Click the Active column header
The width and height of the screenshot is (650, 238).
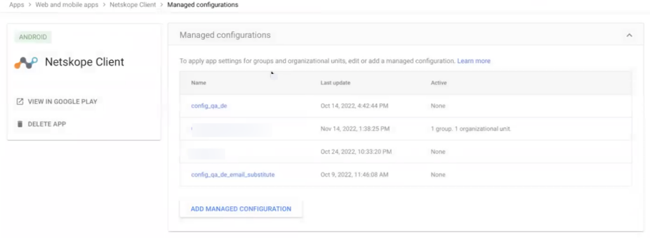pos(439,83)
